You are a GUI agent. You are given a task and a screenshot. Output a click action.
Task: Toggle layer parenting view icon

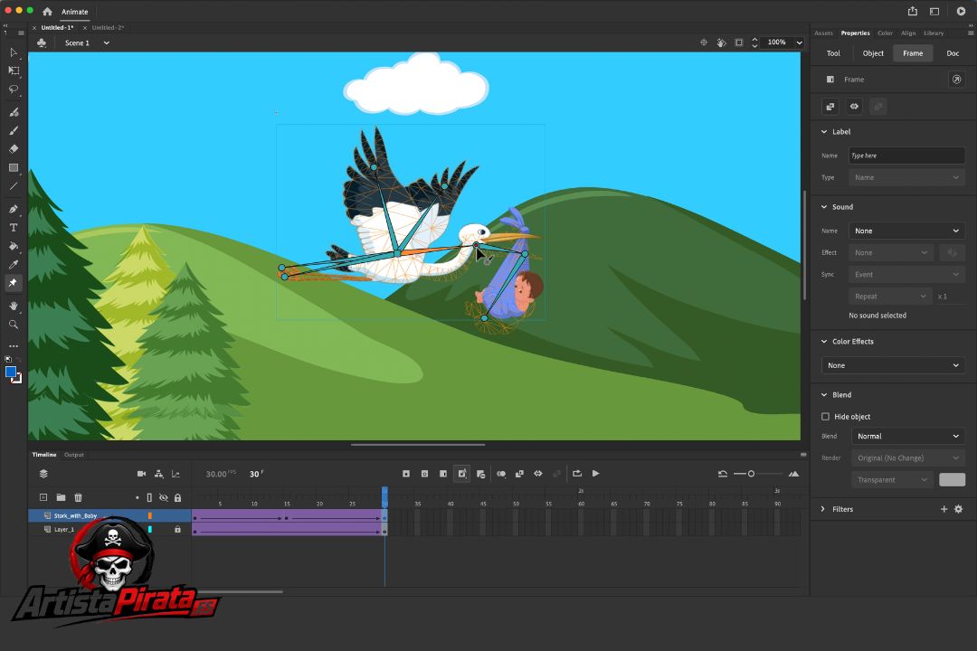(x=159, y=474)
